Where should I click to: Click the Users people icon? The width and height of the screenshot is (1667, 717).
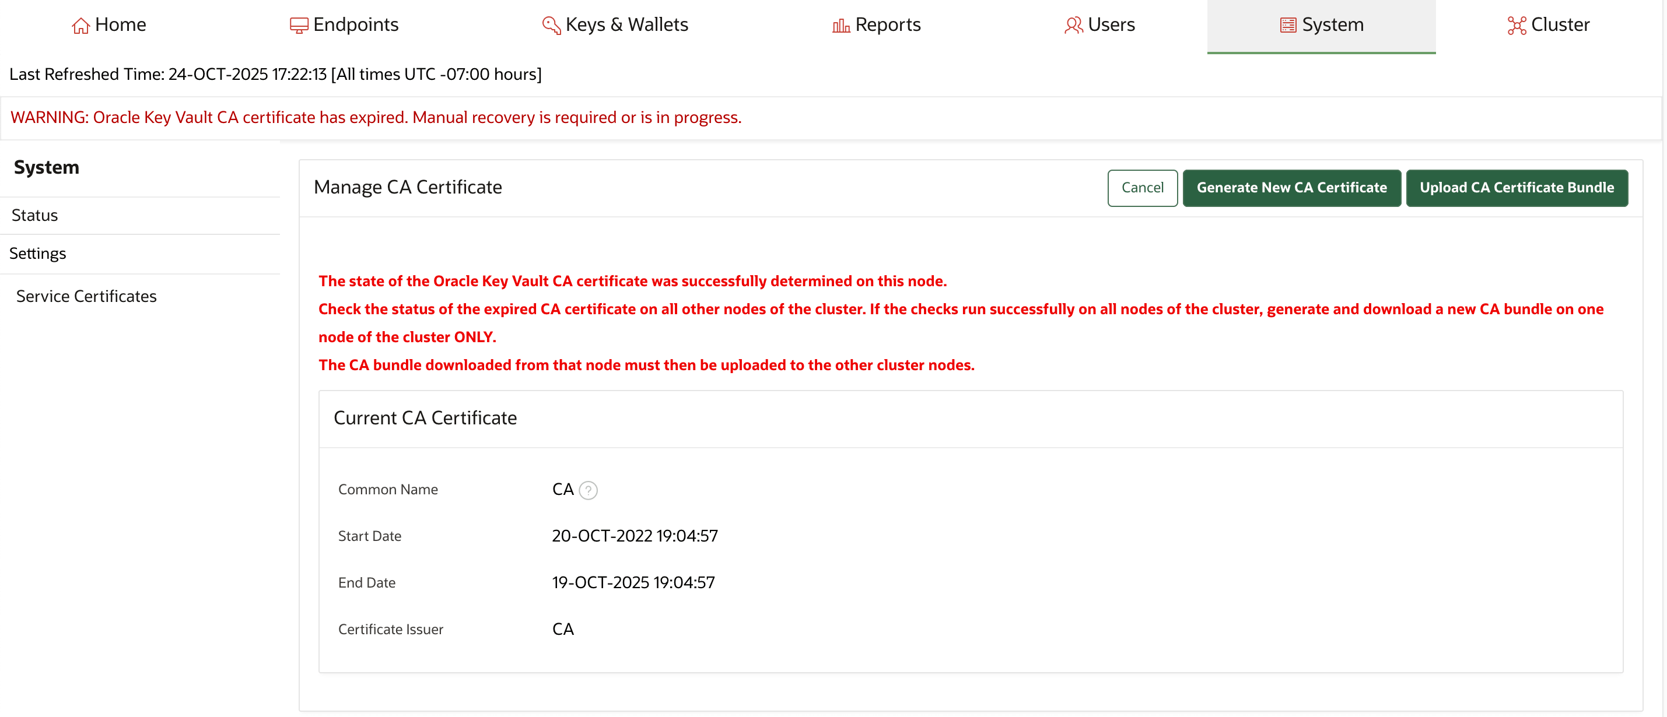pos(1073,24)
